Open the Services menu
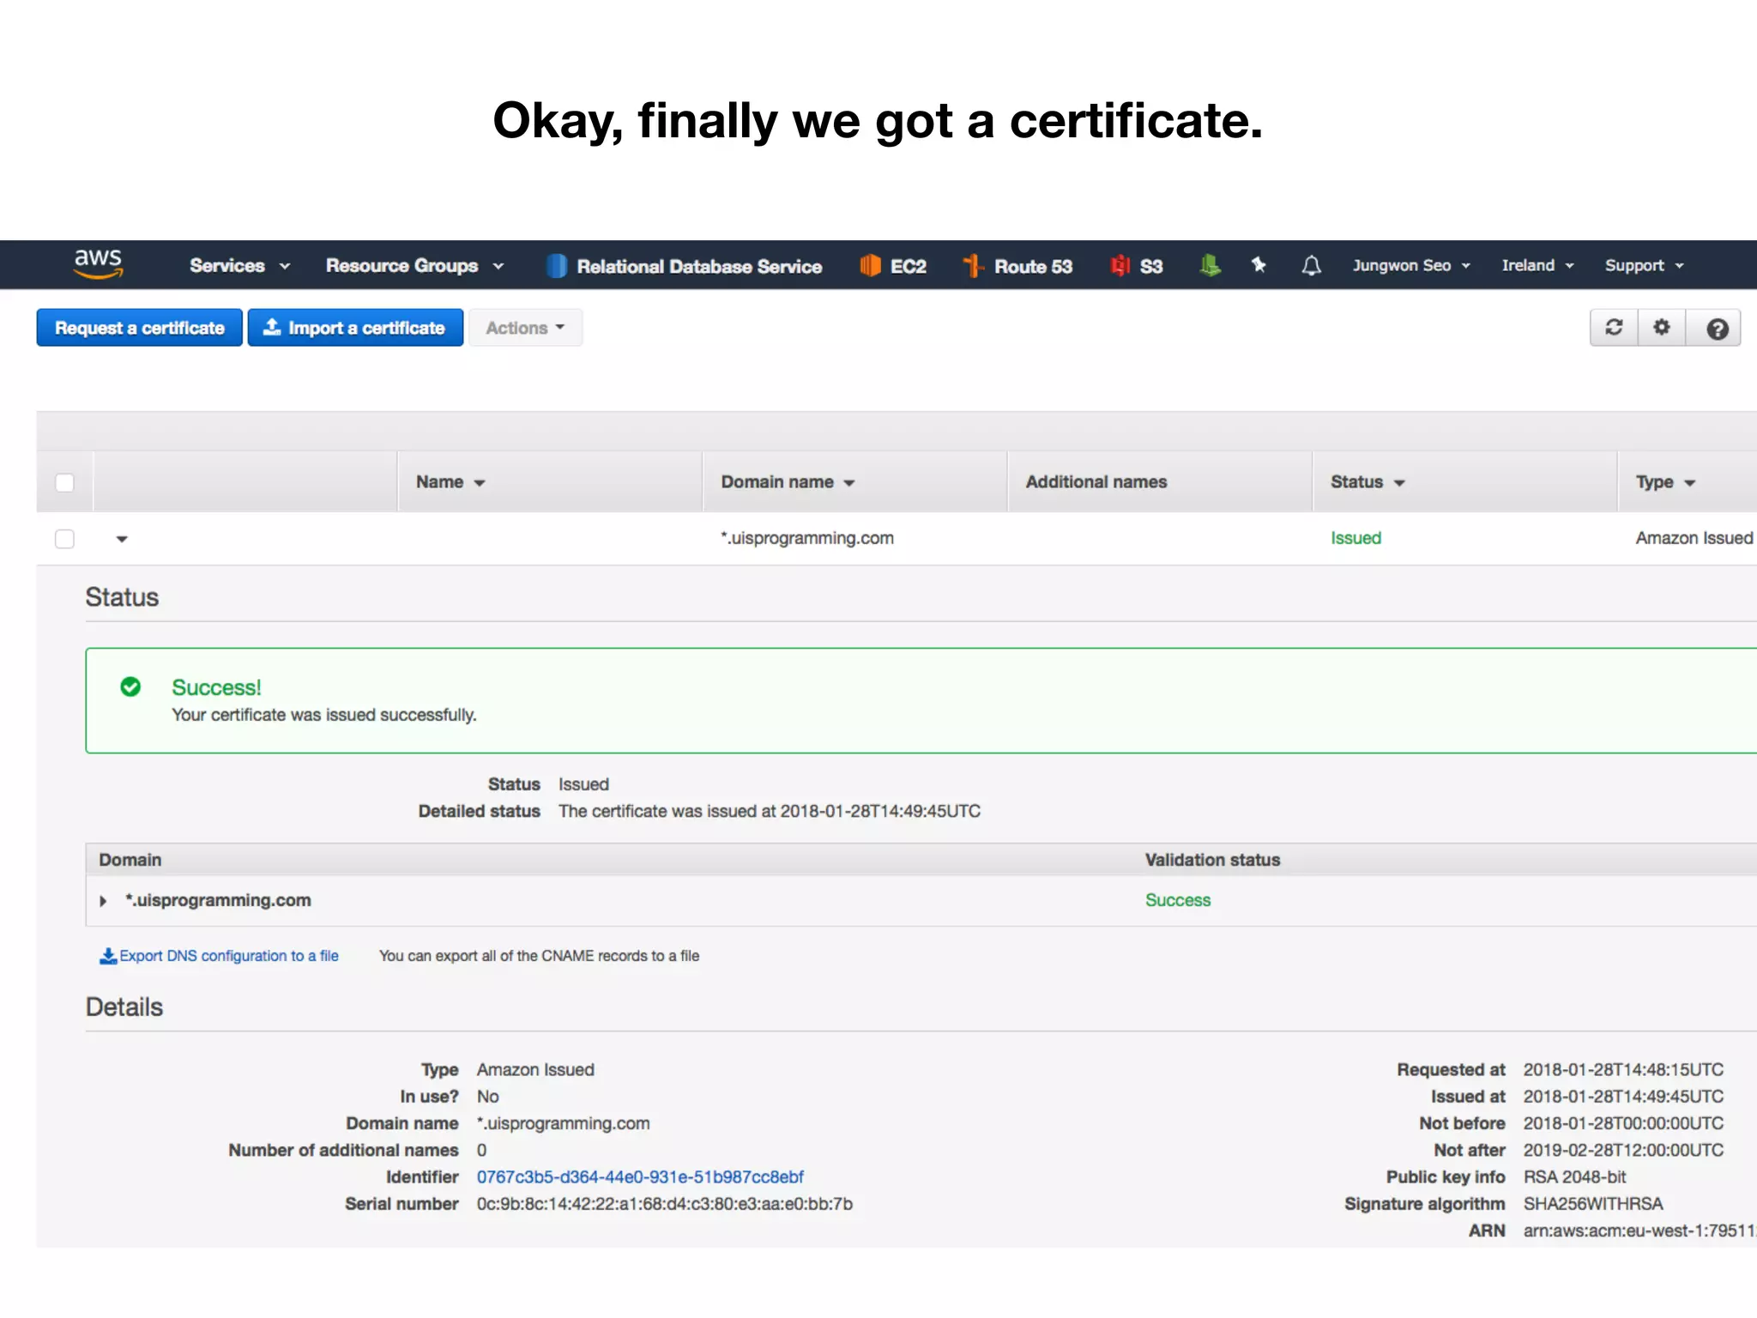This screenshot has height=1318, width=1757. pos(239,266)
